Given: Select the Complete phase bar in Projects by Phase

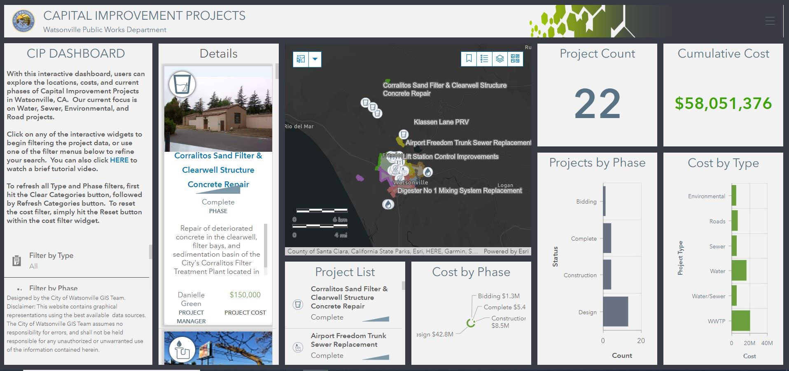Looking at the screenshot, I should coord(607,239).
